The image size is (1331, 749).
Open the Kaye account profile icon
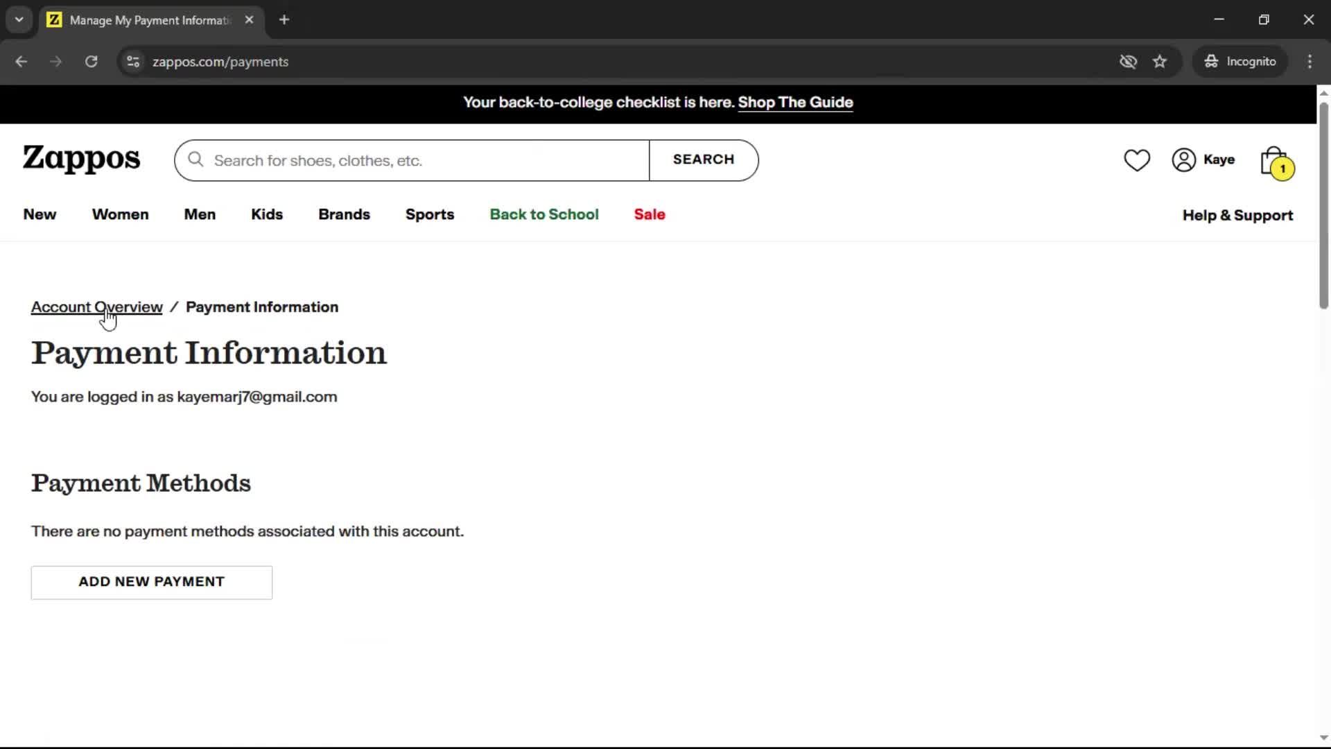click(1183, 160)
